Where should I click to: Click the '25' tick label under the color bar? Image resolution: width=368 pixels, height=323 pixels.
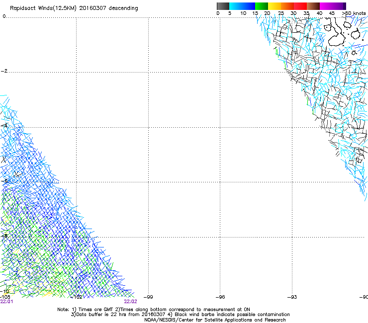click(281, 13)
